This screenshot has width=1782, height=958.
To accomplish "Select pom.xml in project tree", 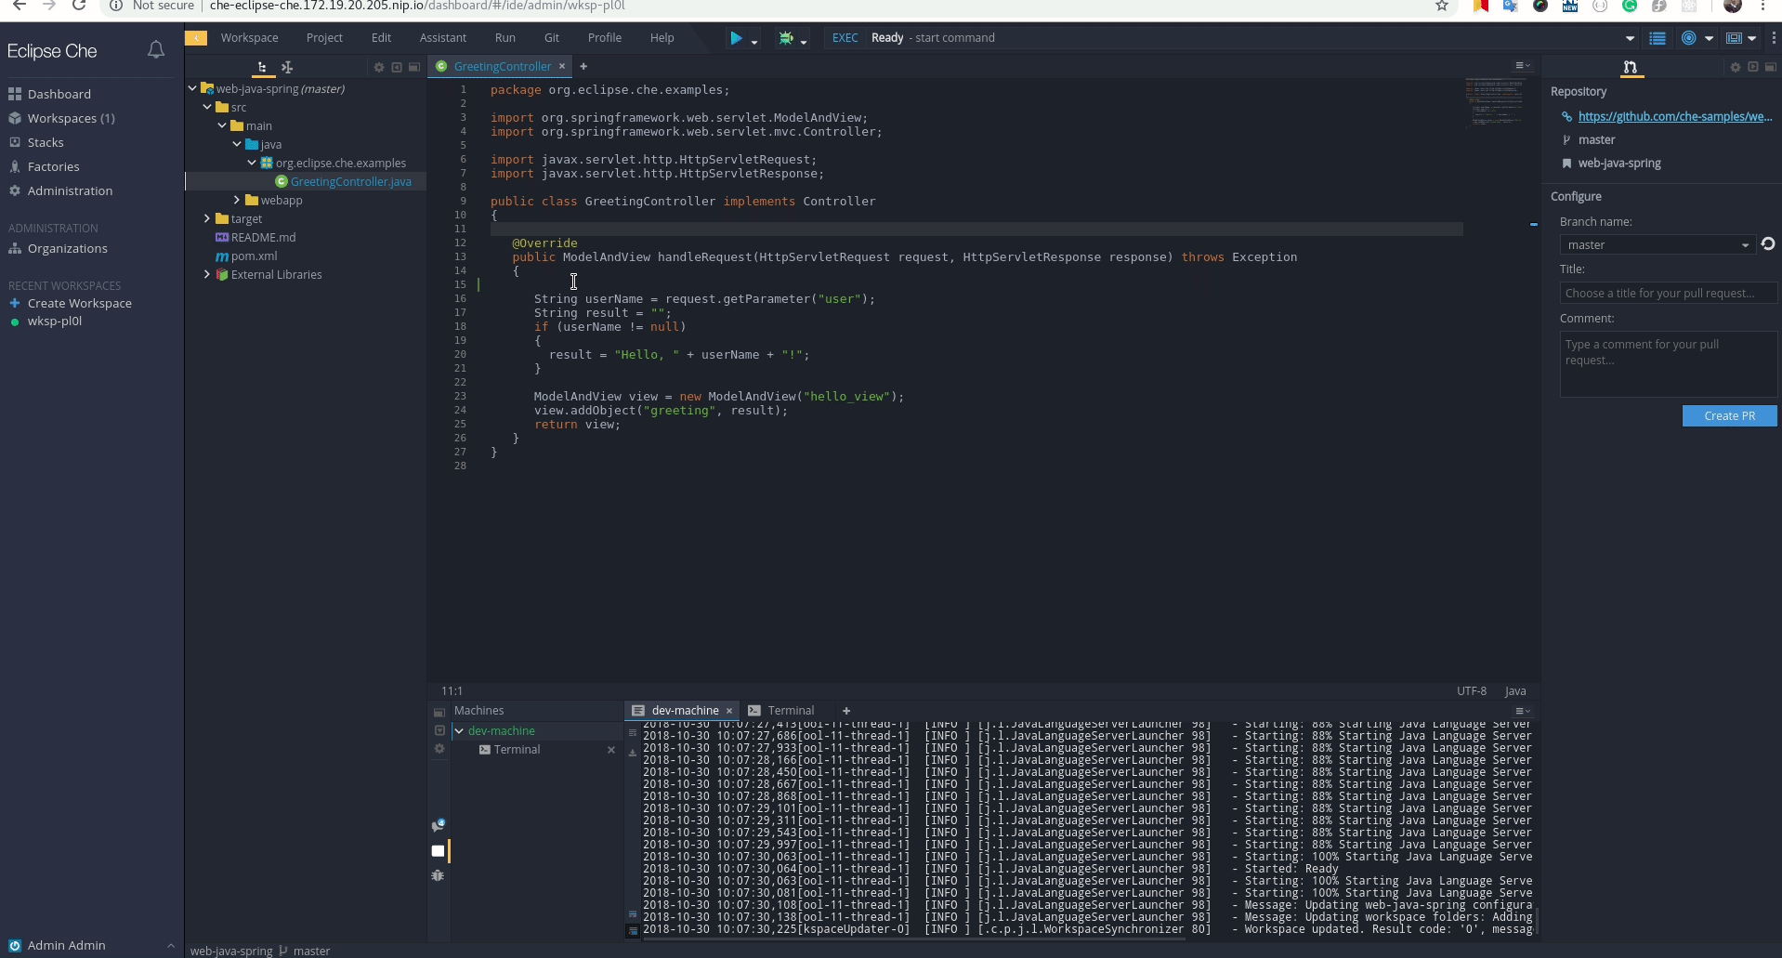I will (254, 256).
